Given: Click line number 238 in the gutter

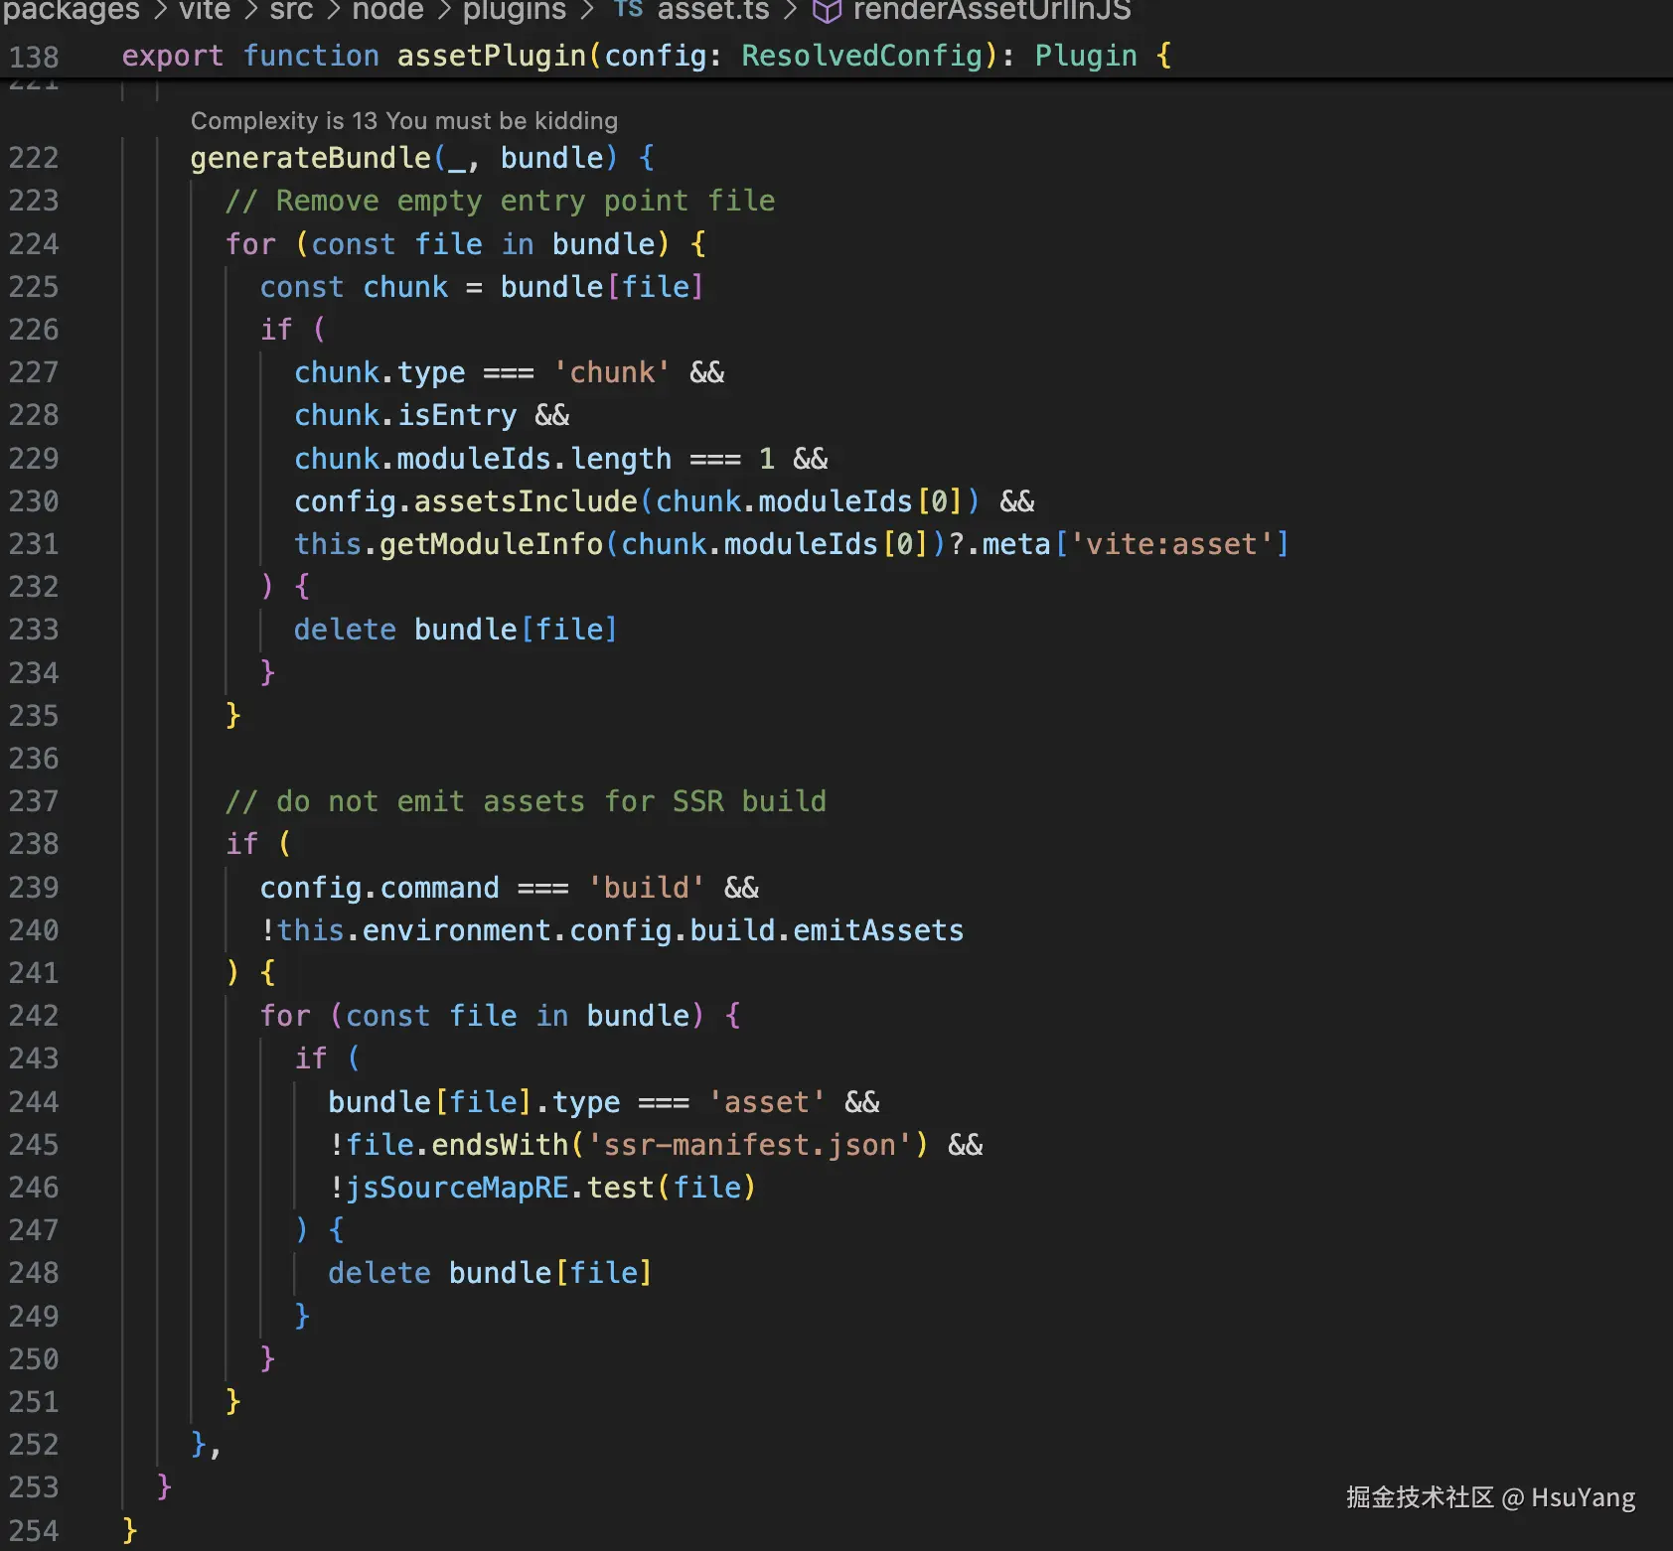Looking at the screenshot, I should (34, 844).
